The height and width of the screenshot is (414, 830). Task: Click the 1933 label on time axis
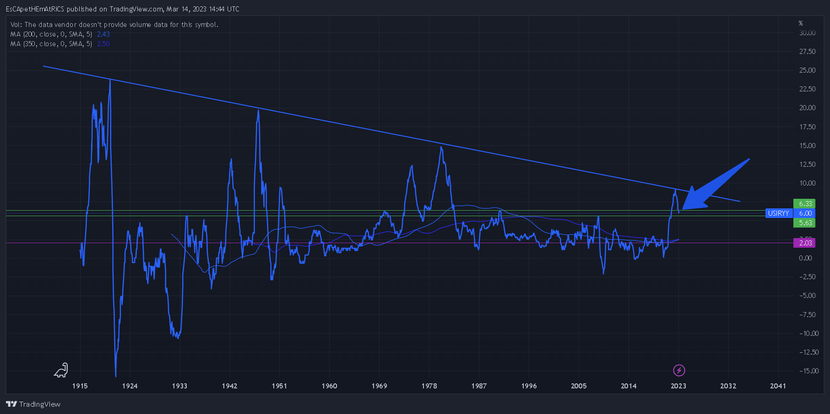[x=179, y=386]
